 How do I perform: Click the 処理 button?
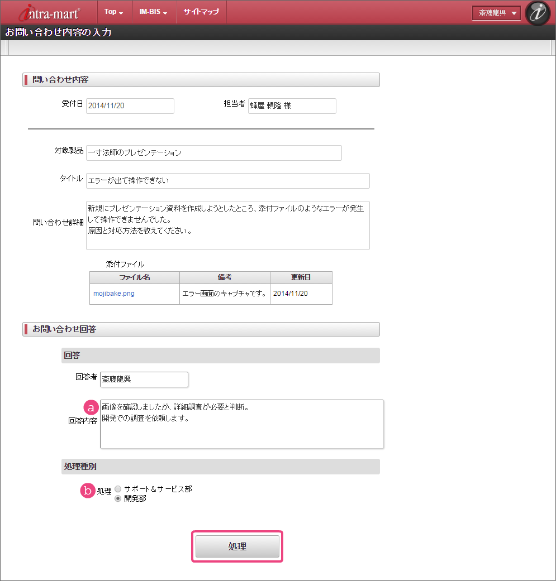[x=237, y=546]
